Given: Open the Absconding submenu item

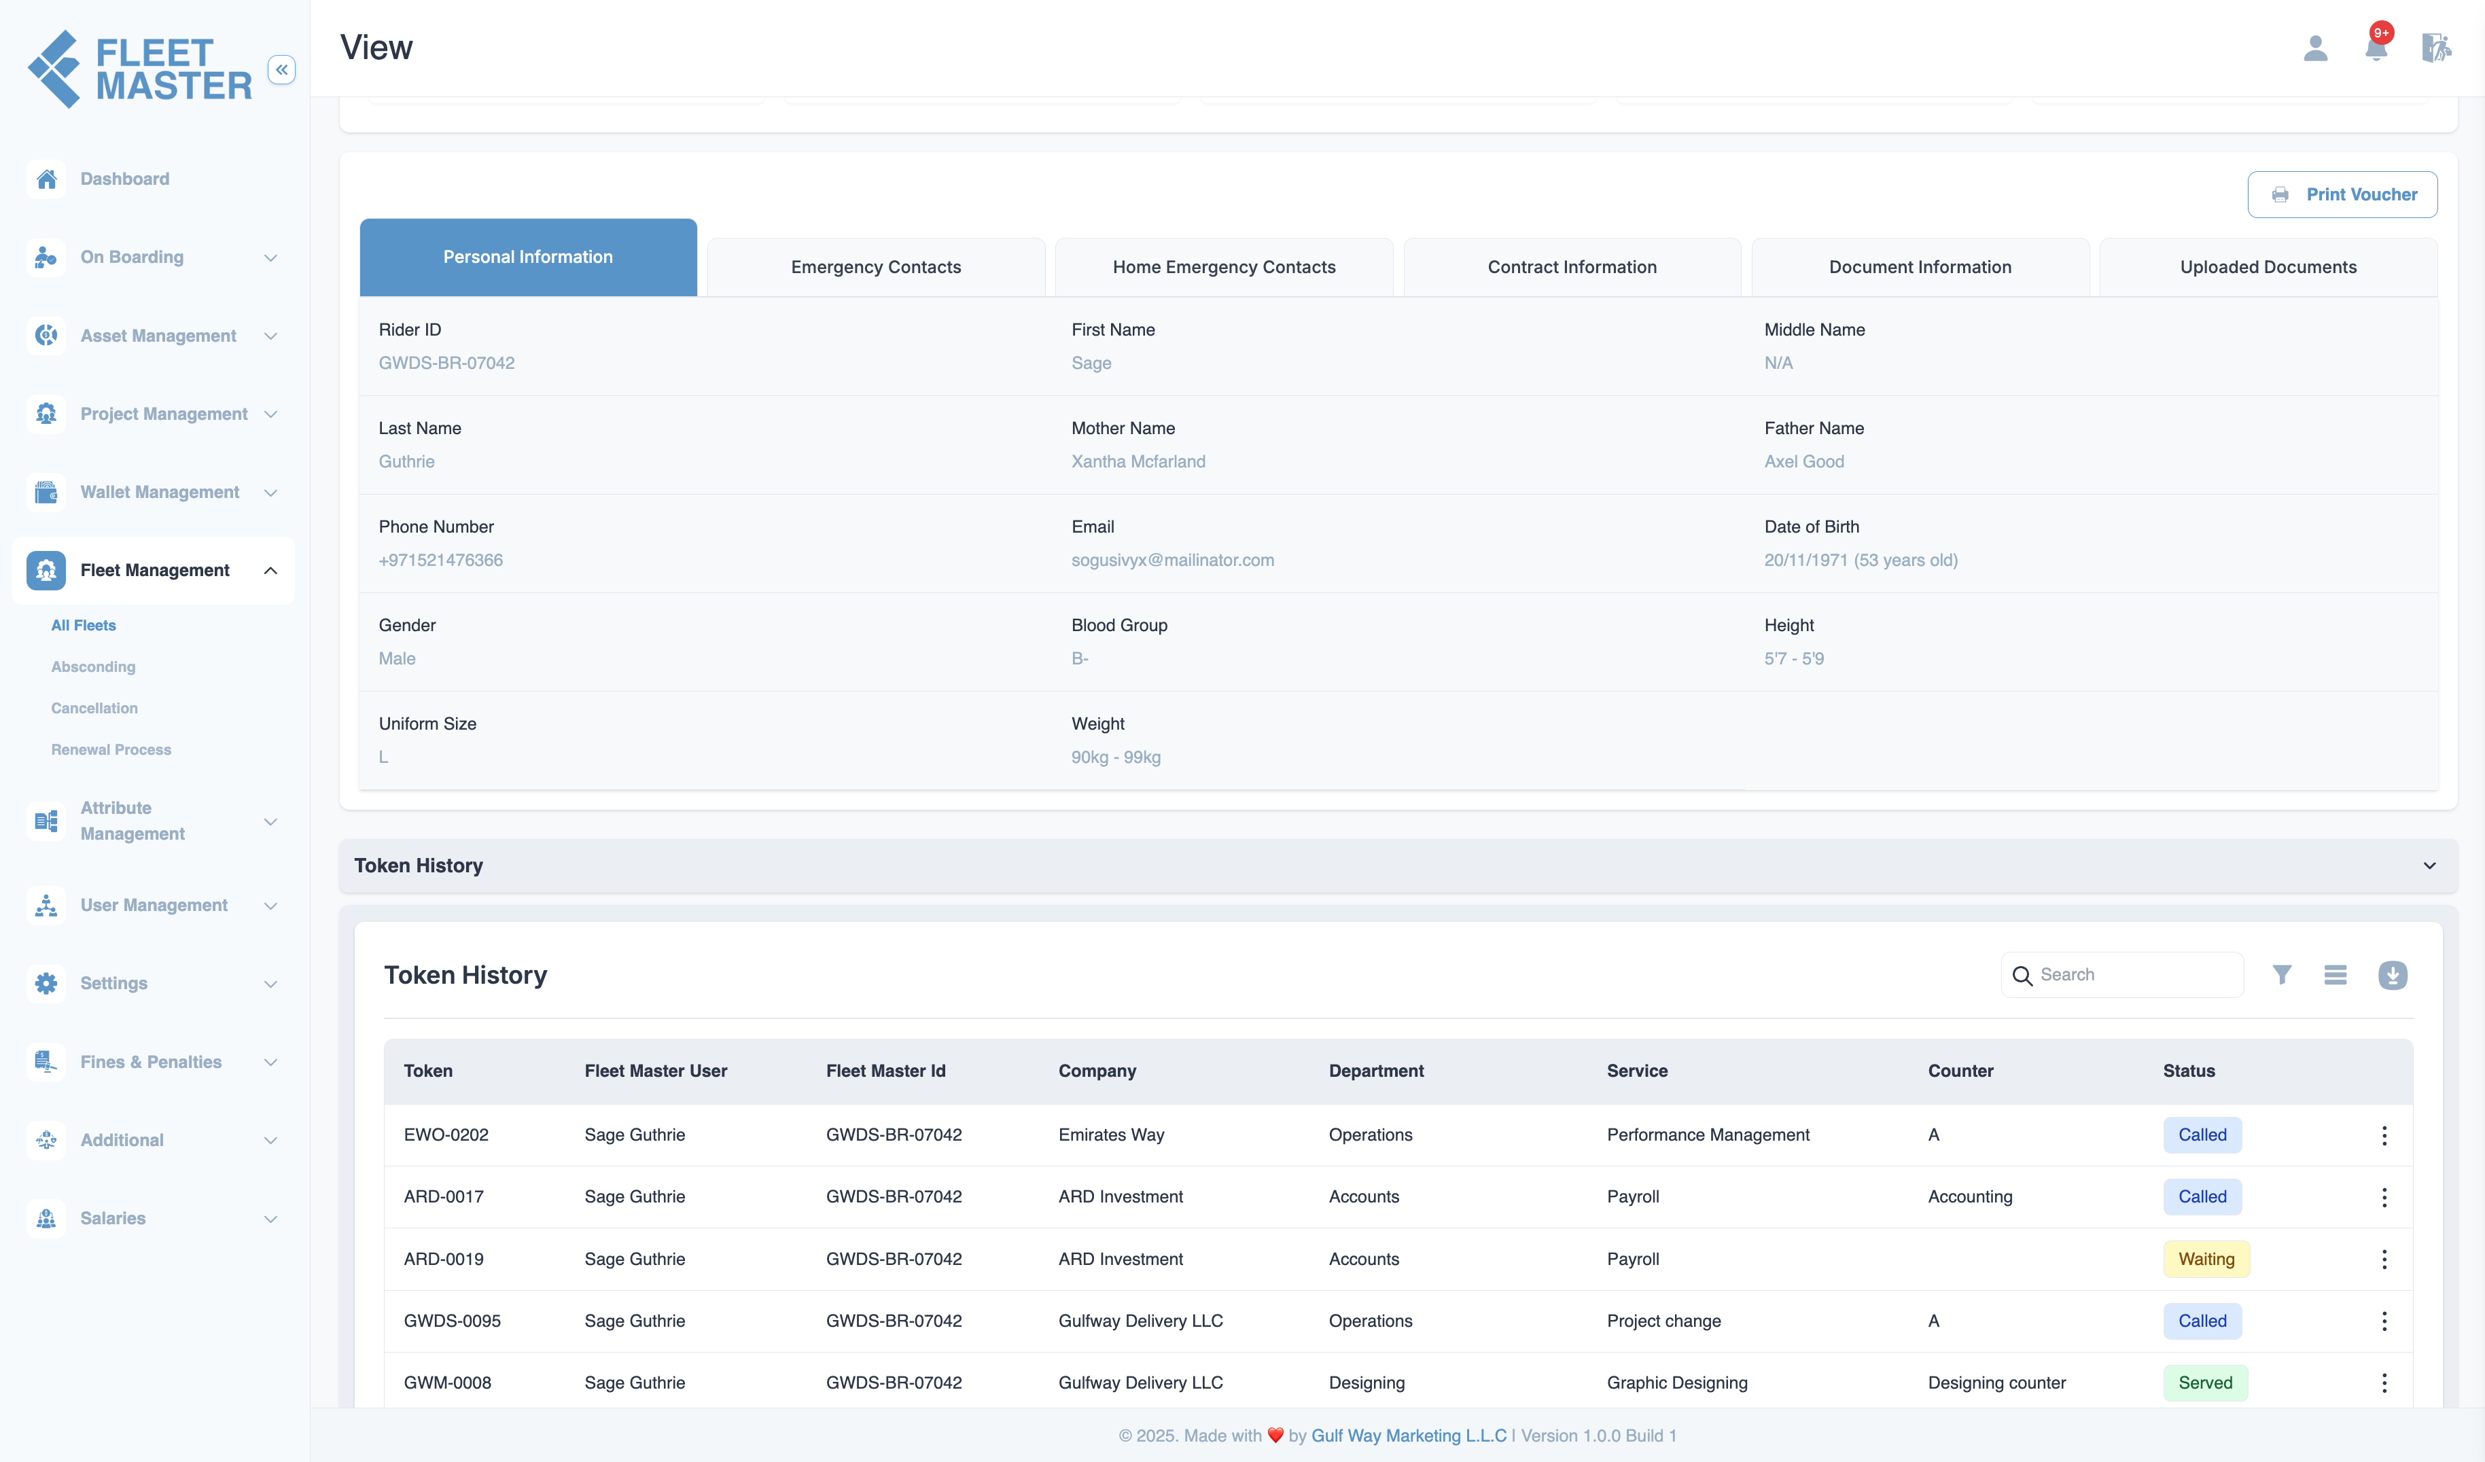Looking at the screenshot, I should point(94,666).
